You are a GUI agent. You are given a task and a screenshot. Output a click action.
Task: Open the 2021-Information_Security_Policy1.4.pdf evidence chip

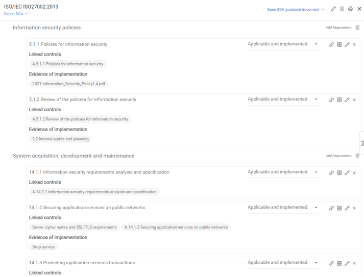tap(68, 84)
